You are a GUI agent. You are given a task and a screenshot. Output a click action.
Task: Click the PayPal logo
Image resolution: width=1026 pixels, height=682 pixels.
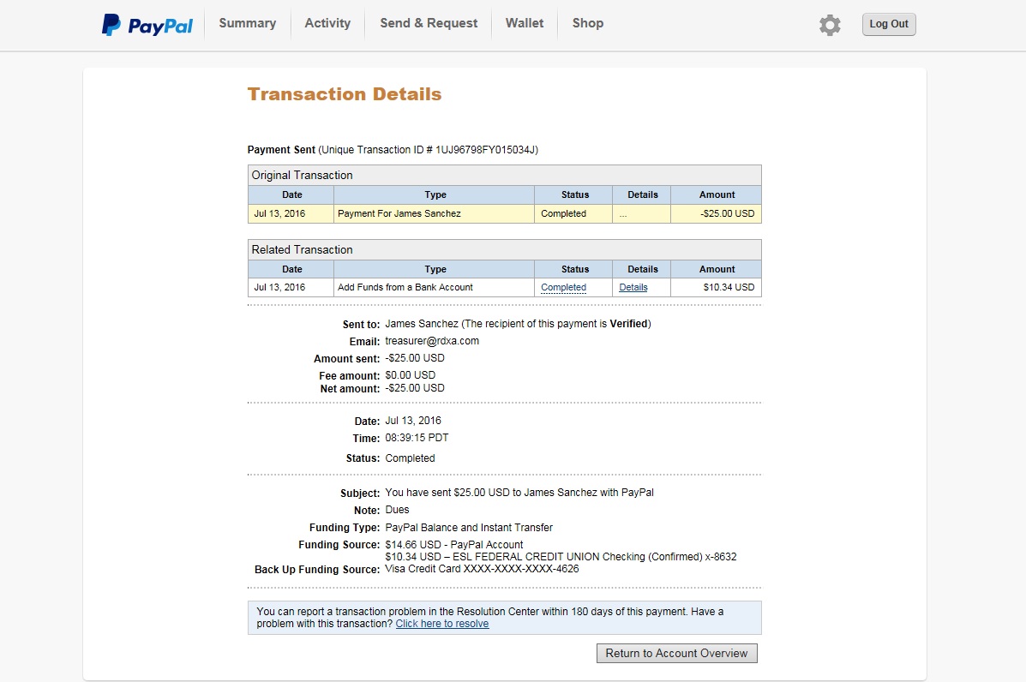point(147,25)
